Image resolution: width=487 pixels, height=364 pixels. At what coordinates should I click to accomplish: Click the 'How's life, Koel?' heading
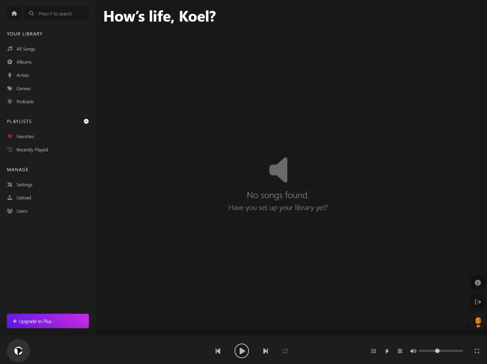point(159,16)
